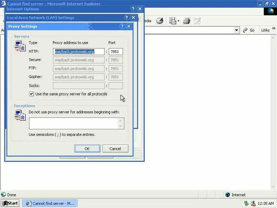The height and width of the screenshot is (208, 277).
Task: Expand the Links chevron in IE
Action: click(x=274, y=28)
